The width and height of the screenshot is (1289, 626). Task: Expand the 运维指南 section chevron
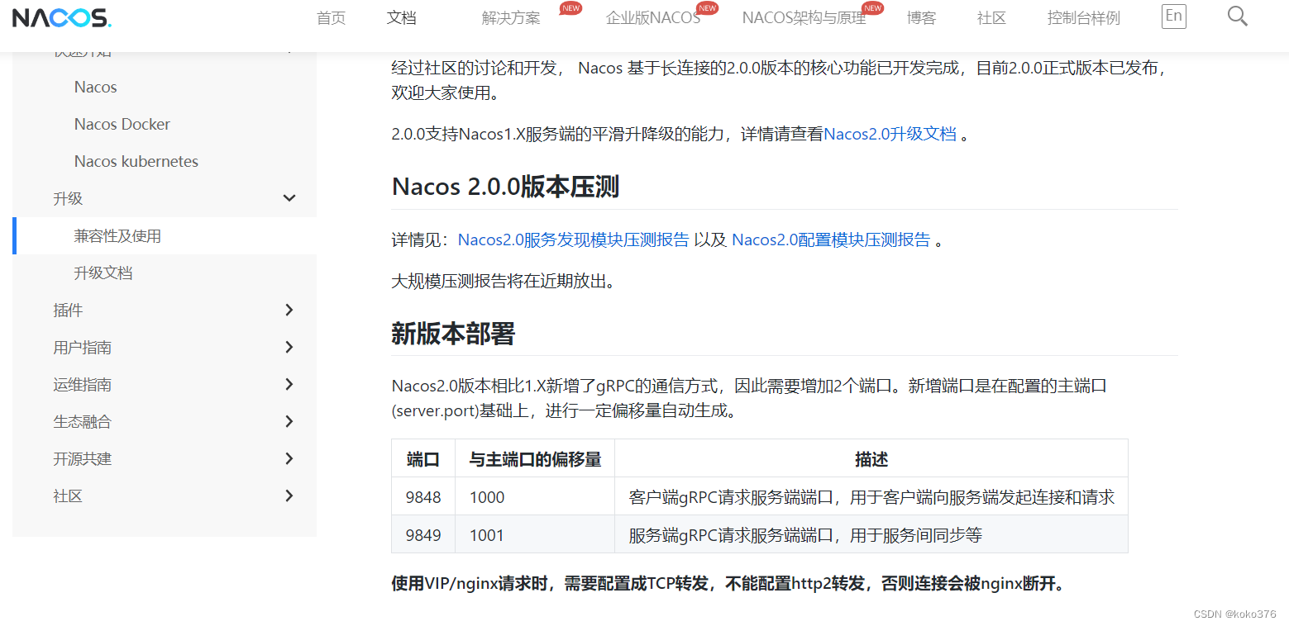[289, 384]
